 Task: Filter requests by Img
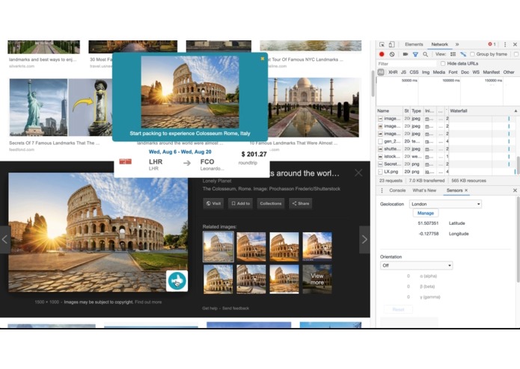(426, 72)
